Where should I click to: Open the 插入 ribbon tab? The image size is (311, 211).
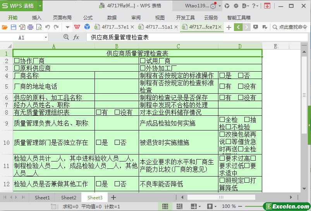(36, 18)
